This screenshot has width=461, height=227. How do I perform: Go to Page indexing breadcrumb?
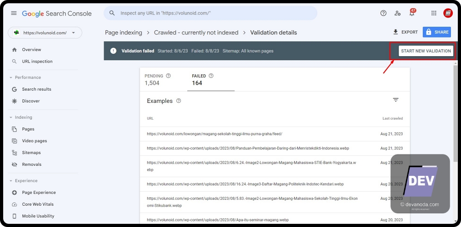coord(124,33)
